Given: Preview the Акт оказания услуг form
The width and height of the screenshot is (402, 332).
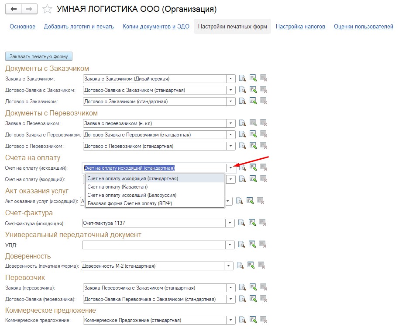Looking at the screenshot, I should pyautogui.click(x=239, y=201).
